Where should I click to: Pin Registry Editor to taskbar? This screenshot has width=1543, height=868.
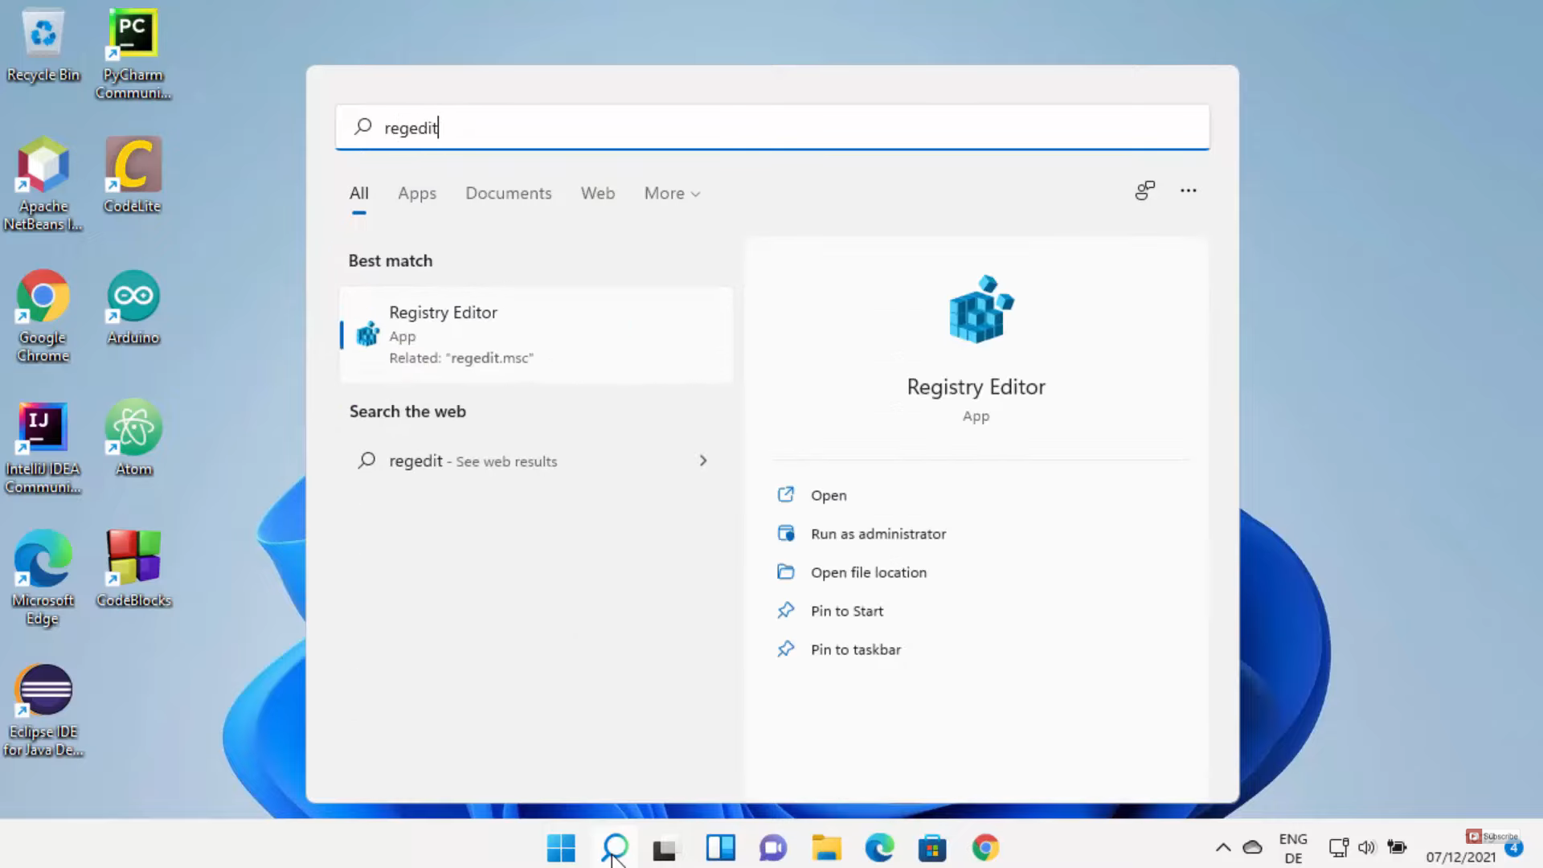[855, 649]
